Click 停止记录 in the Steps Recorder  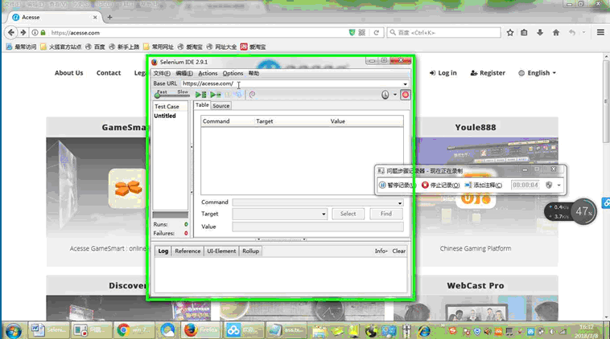coord(440,186)
